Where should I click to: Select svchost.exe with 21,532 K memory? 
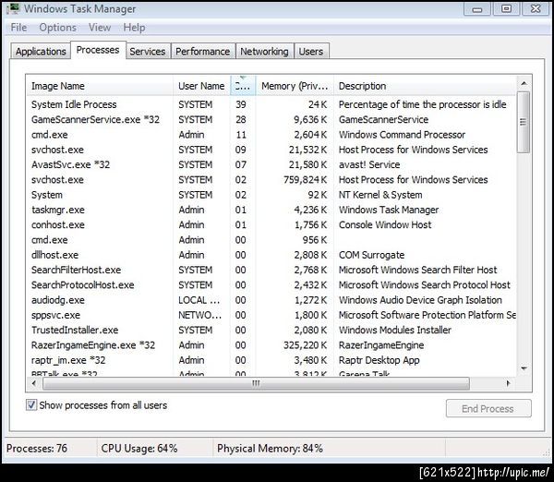(x=271, y=150)
